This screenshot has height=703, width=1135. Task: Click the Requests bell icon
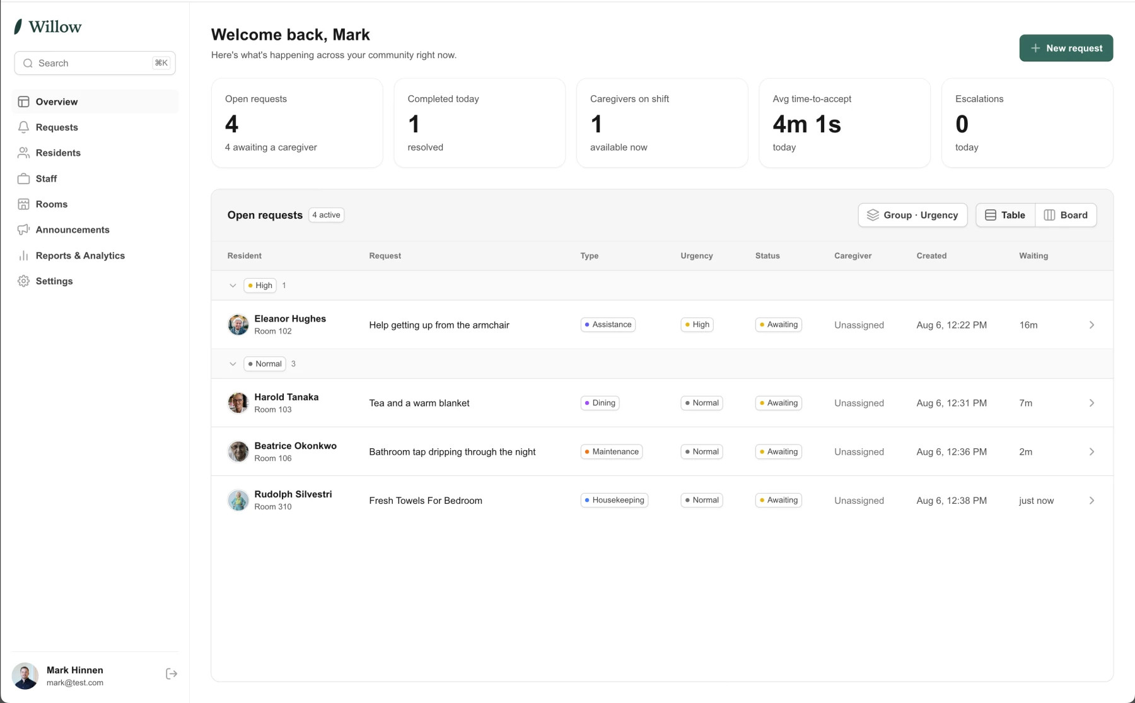pyautogui.click(x=24, y=127)
